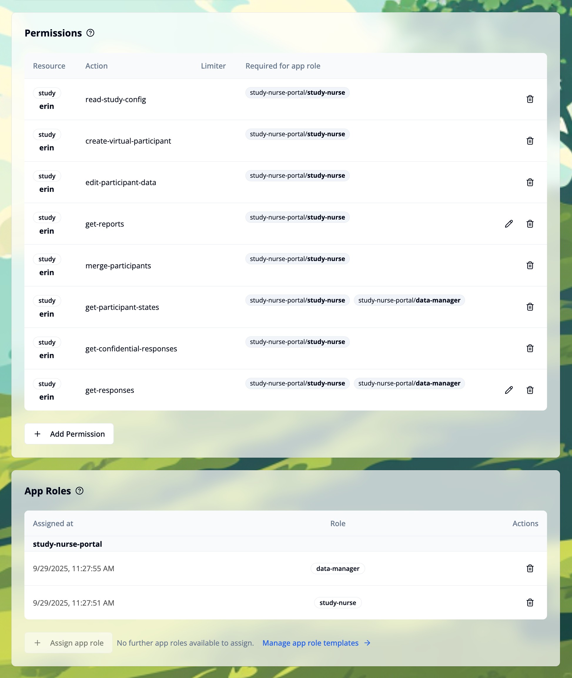Open the App Roles help tooltip
Screen dimensions: 572x678
(x=80, y=491)
